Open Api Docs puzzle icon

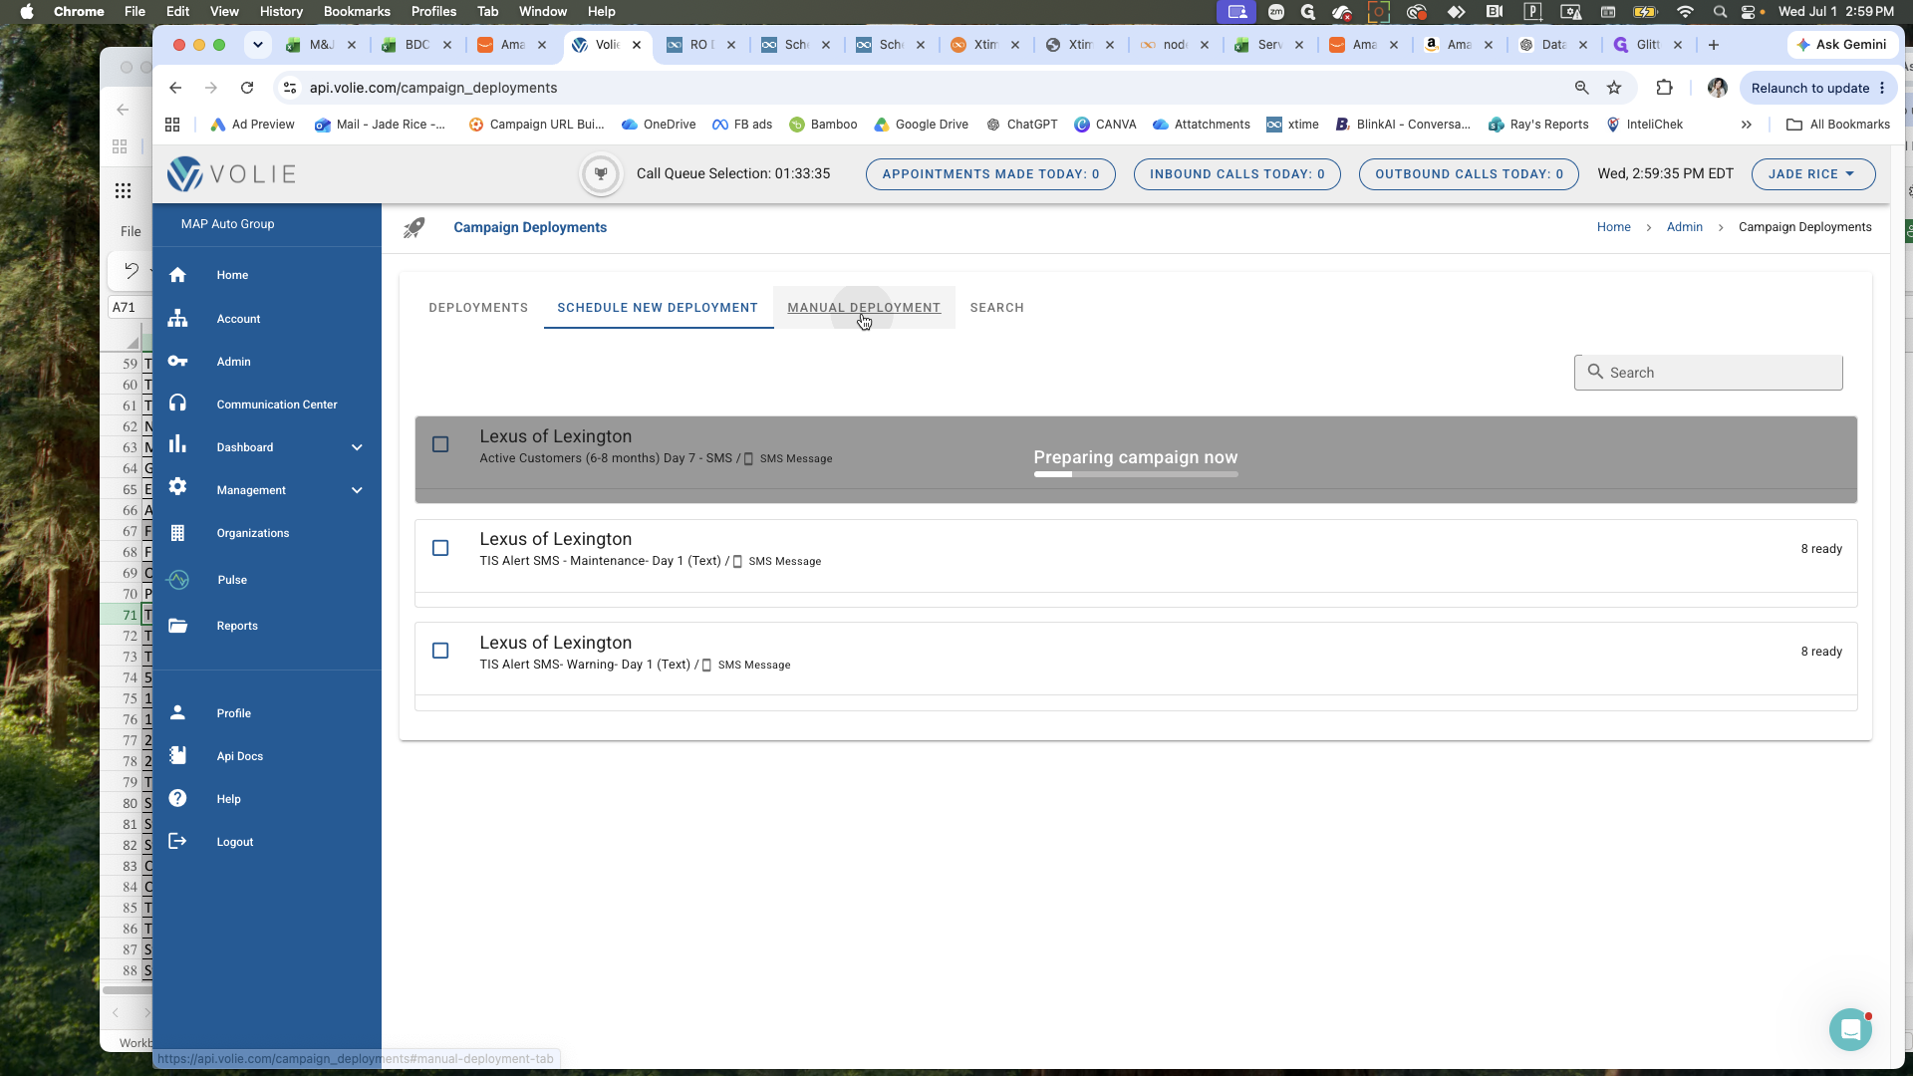tap(177, 755)
